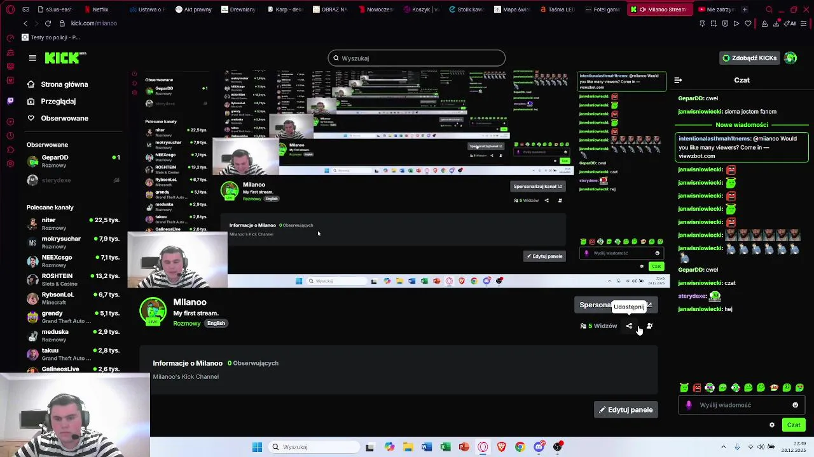Image resolution: width=814 pixels, height=457 pixels.
Task: Insert the red angry emote
Action: [x=697, y=387]
